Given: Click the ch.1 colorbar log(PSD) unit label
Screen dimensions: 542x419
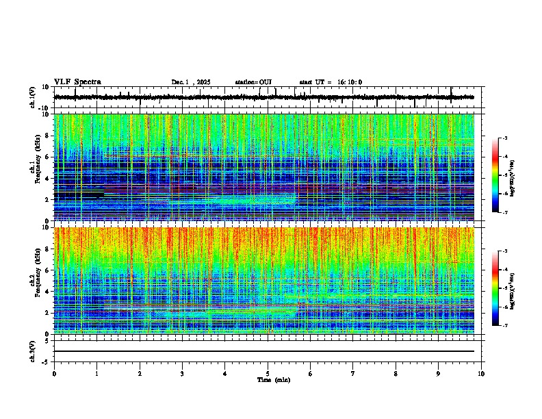Looking at the screenshot, I should click(x=513, y=179).
